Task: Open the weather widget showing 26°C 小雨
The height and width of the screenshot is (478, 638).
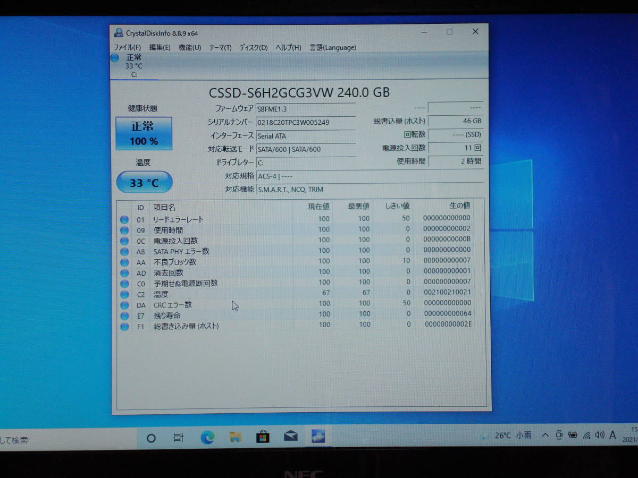Action: (506, 435)
